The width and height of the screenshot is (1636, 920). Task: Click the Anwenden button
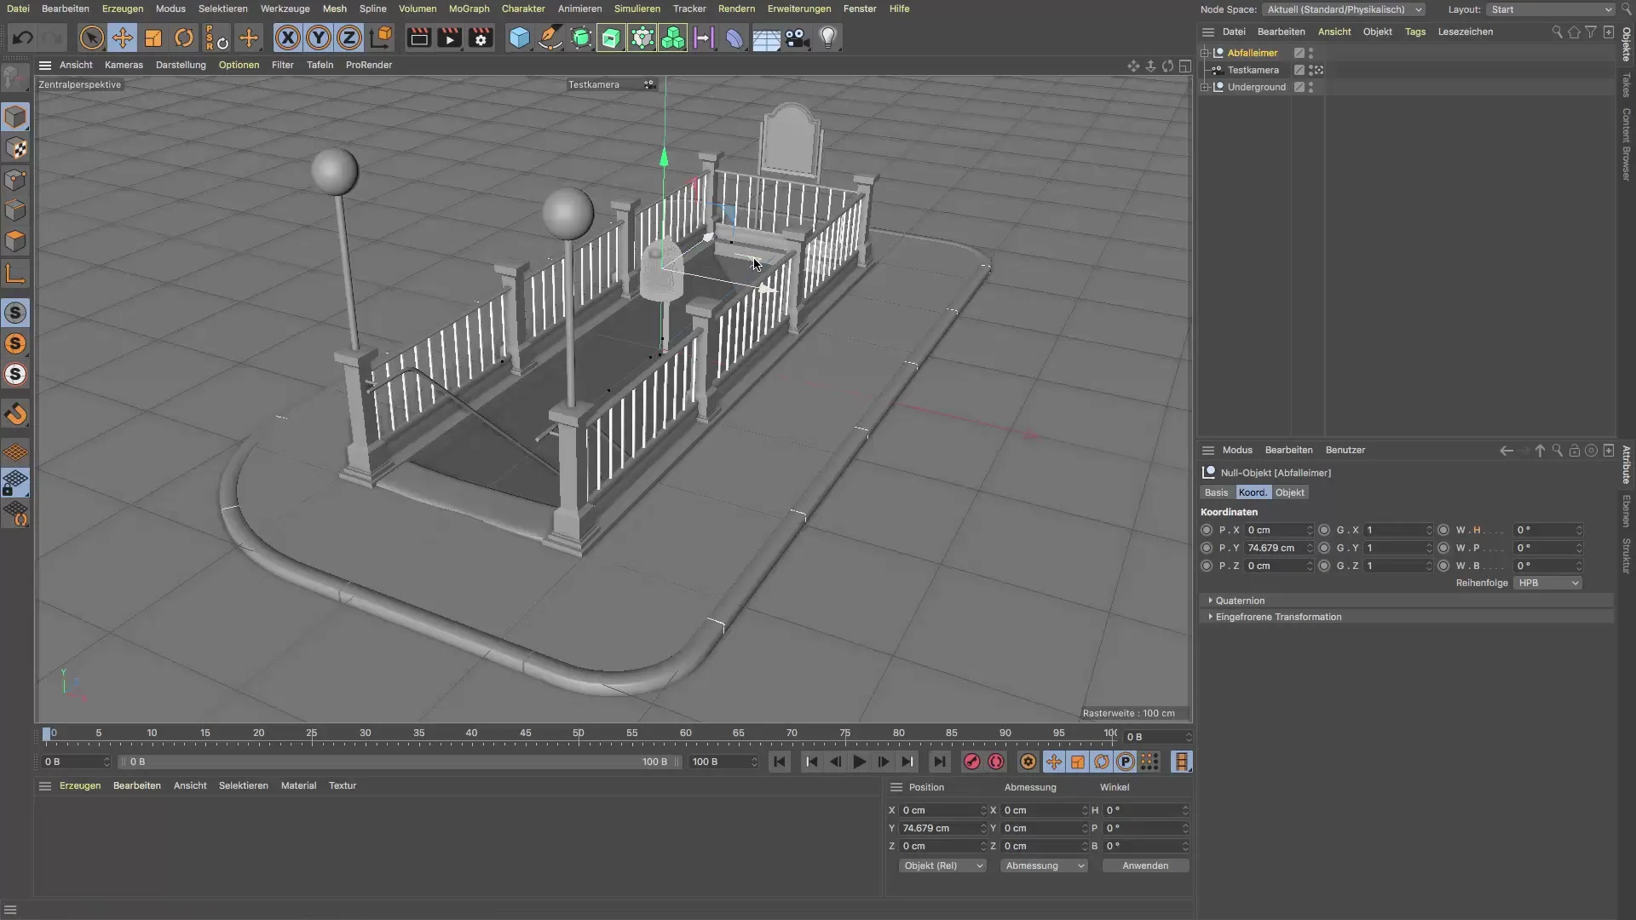coord(1145,865)
